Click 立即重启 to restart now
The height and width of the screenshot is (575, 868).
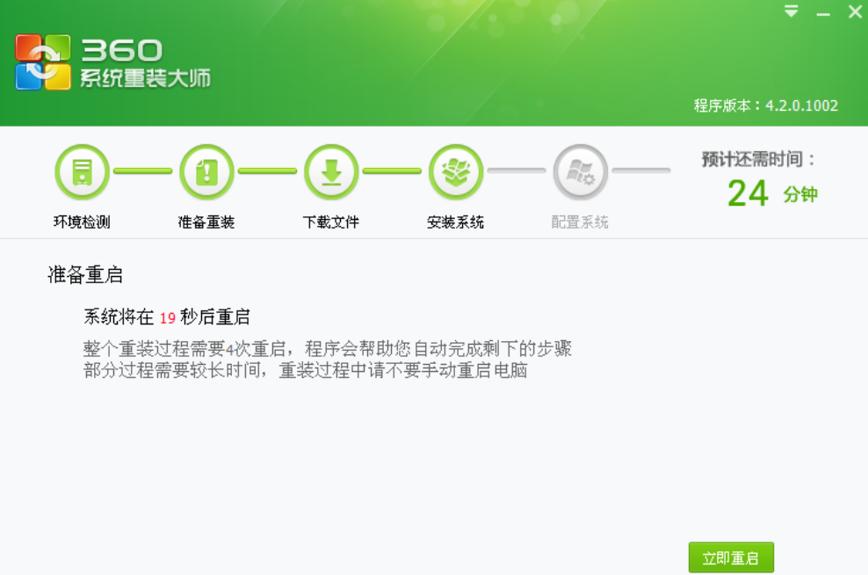pos(731,557)
